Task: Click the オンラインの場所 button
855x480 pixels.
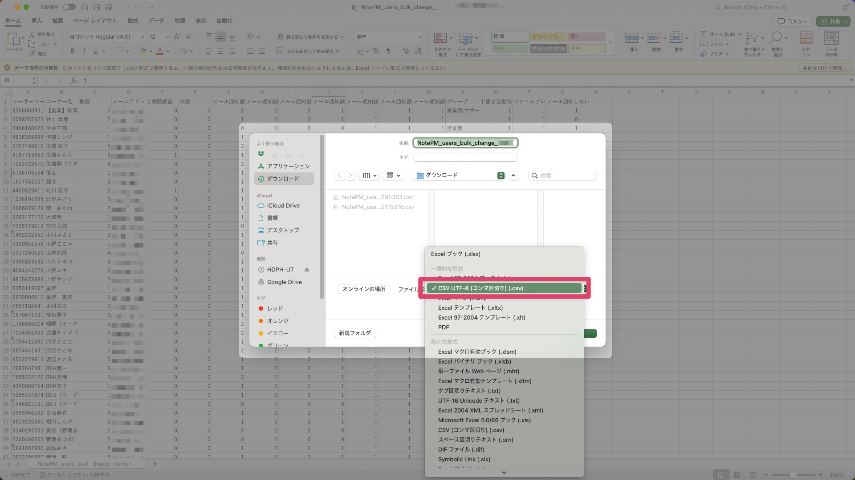Action: pos(364,289)
